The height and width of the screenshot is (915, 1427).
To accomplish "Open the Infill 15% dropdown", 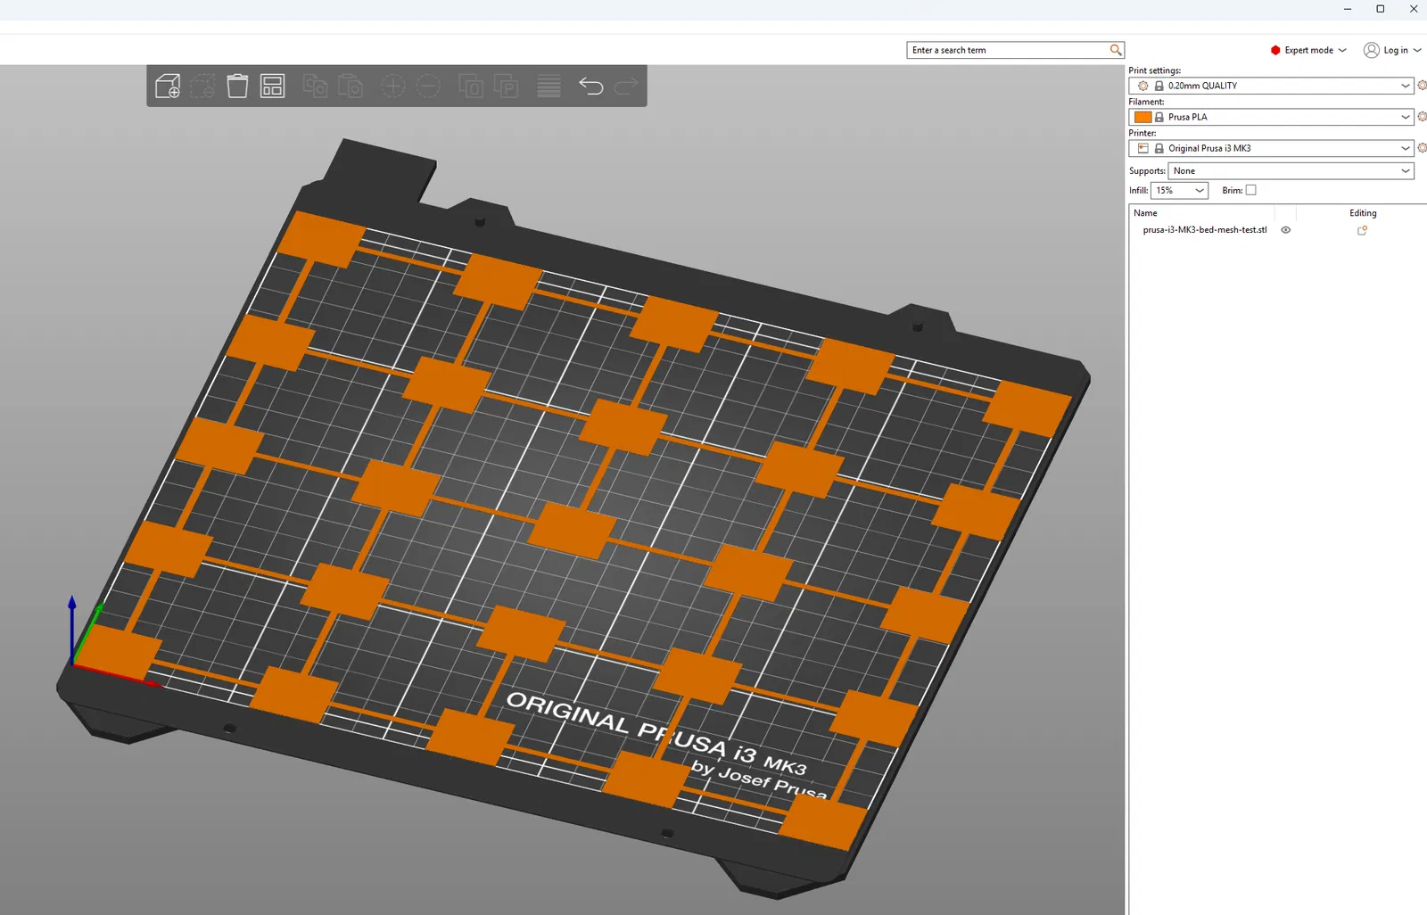I will pos(1179,190).
